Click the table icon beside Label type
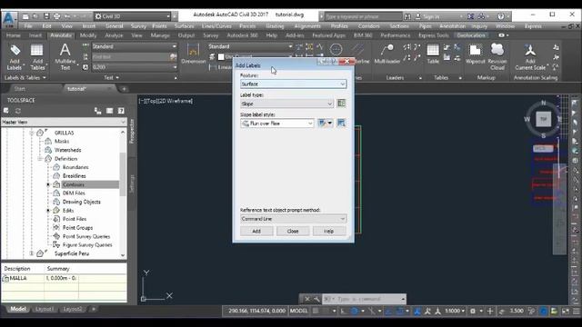Screen dimensions: 582x327 click(341, 104)
